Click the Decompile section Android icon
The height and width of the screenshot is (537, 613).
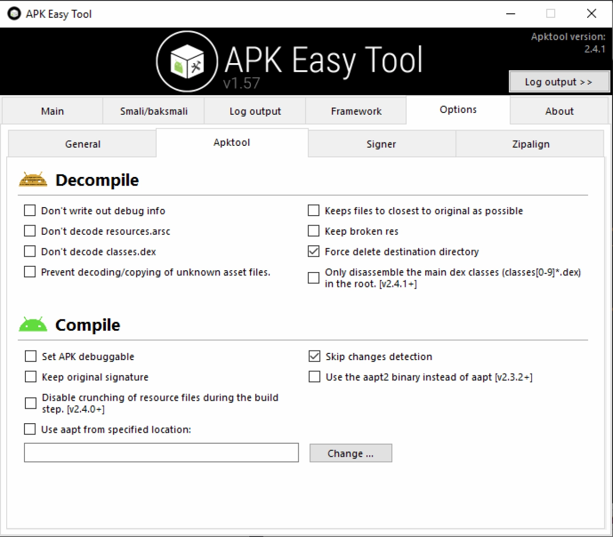(33, 179)
